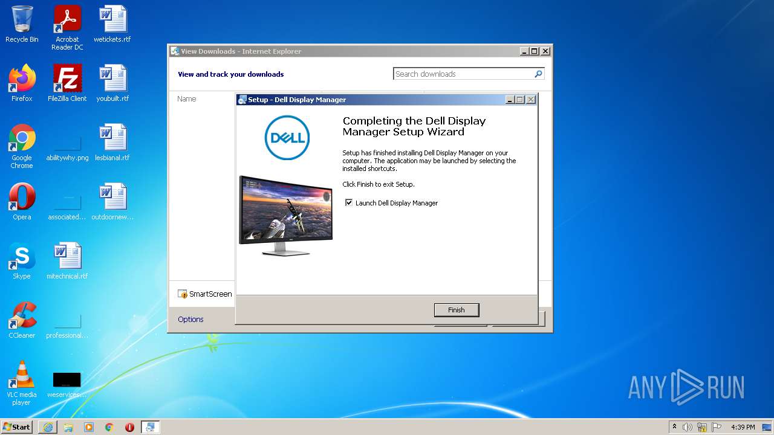The height and width of the screenshot is (435, 774).
Task: Click the Dell logo in wizard
Action: (287, 138)
